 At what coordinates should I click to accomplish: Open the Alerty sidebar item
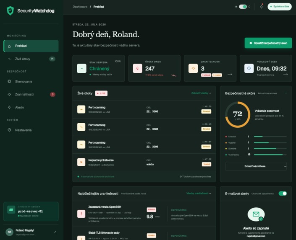31,107
